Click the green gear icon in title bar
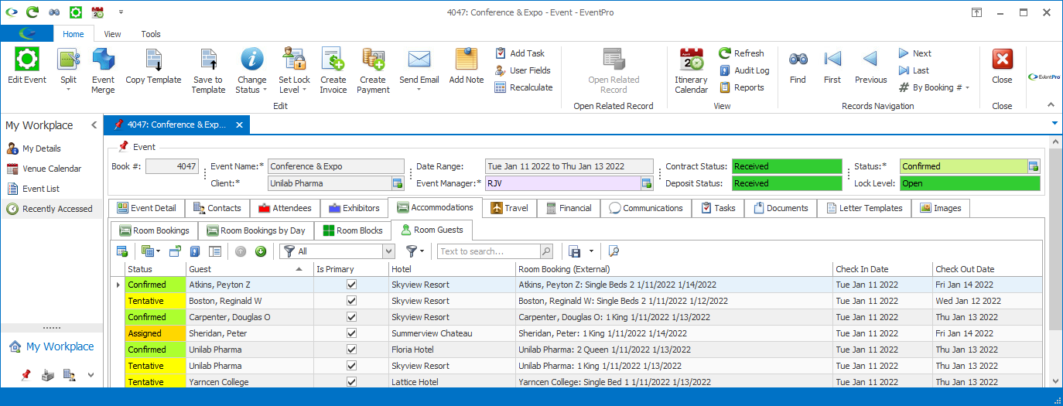The height and width of the screenshot is (406, 1063). click(76, 12)
